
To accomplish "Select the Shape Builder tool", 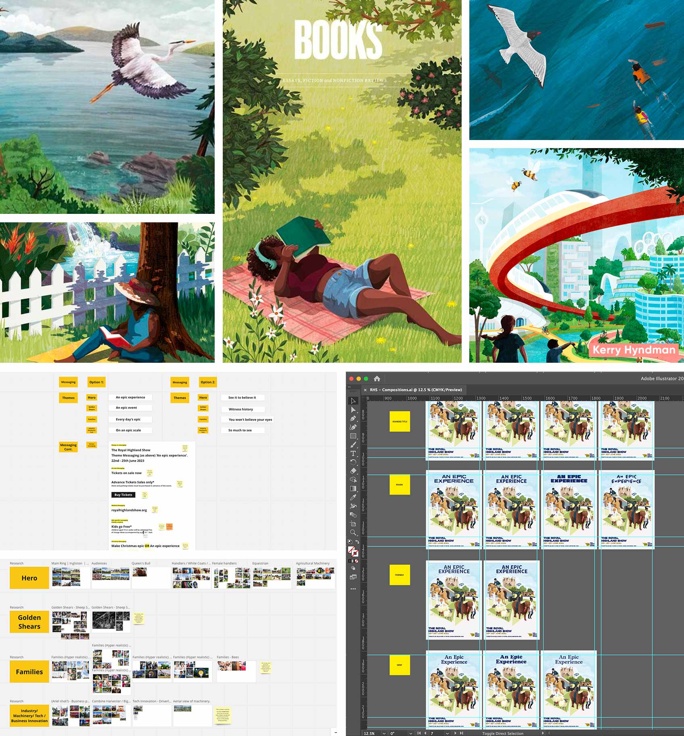I will 353,480.
